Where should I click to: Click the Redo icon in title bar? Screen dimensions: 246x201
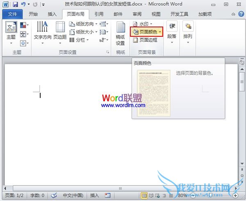(x=35, y=4)
